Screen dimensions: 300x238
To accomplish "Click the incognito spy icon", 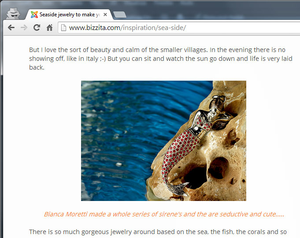I will pos(13,14).
